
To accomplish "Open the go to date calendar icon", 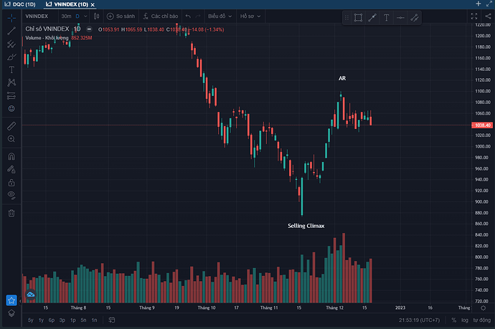I will coord(112,320).
